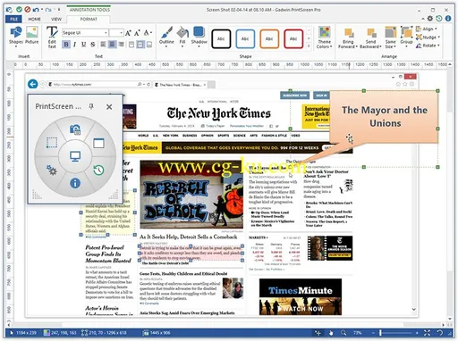Click the green checkmark accept icon
The image size is (458, 341).
pyautogui.click(x=19, y=10)
